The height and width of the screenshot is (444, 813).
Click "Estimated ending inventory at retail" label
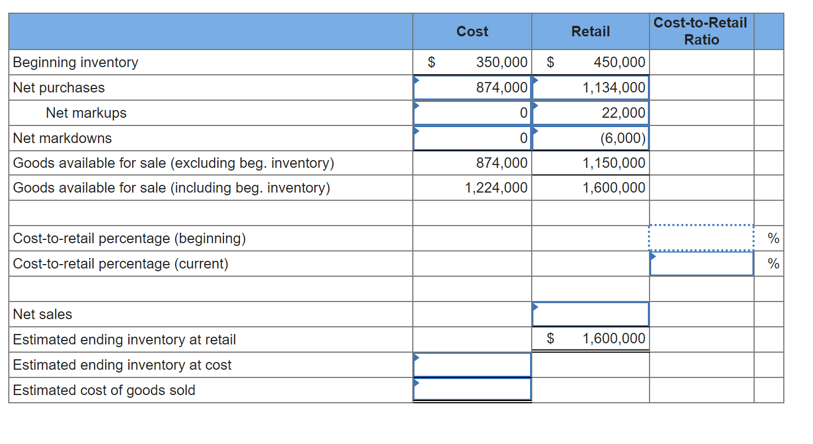pos(124,339)
